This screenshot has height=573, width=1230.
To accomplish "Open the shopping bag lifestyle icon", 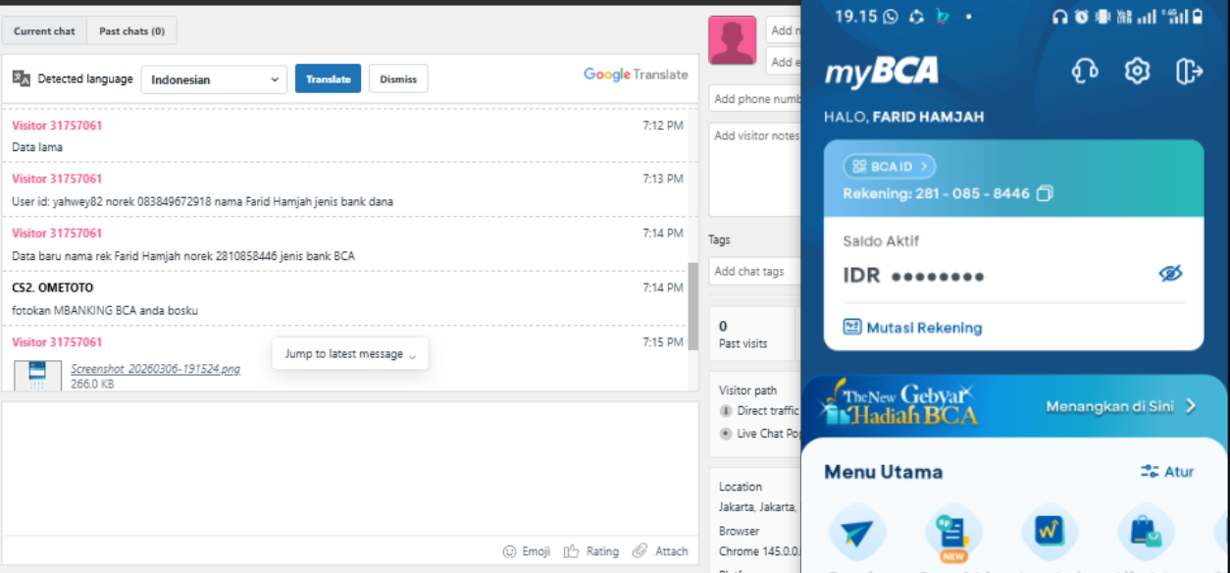I will (x=1146, y=533).
